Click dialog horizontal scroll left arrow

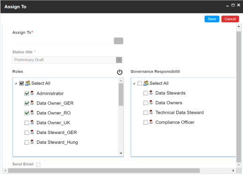point(6,170)
